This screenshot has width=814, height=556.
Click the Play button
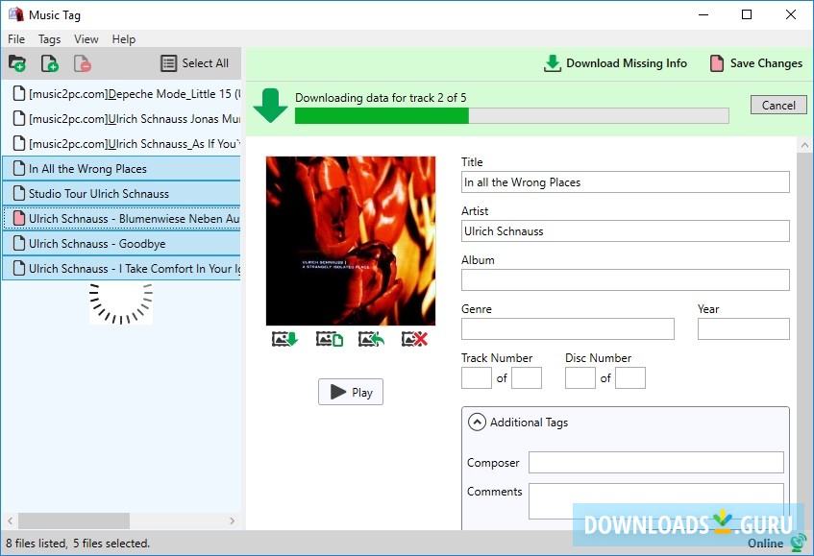pos(351,392)
